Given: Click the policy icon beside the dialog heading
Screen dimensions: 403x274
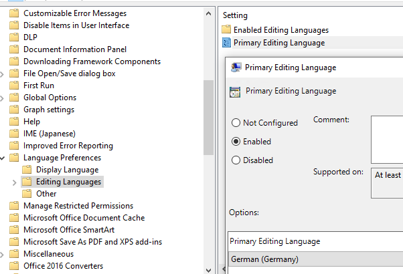Looking at the screenshot, I should [235, 92].
